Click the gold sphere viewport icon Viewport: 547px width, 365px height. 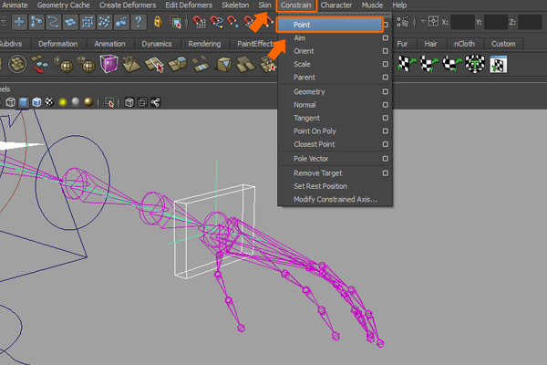89,102
